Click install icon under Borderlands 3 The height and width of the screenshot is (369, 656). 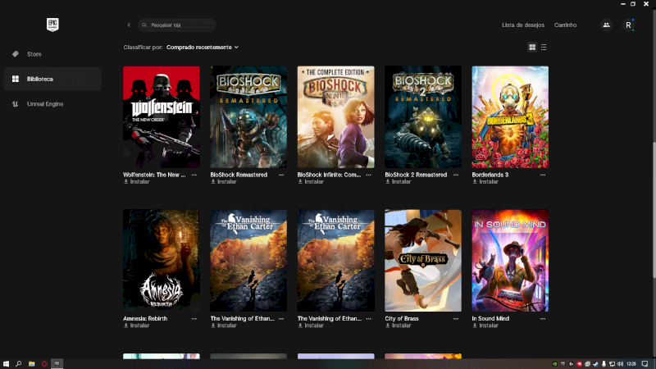tap(475, 182)
